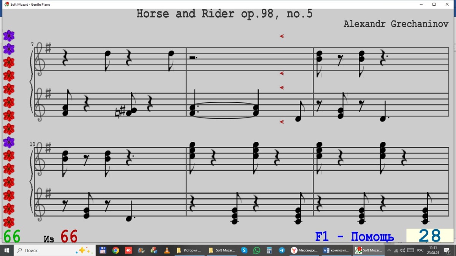Switch to the Word композит... document
Viewport: 456px width, 256px height.
click(337, 250)
